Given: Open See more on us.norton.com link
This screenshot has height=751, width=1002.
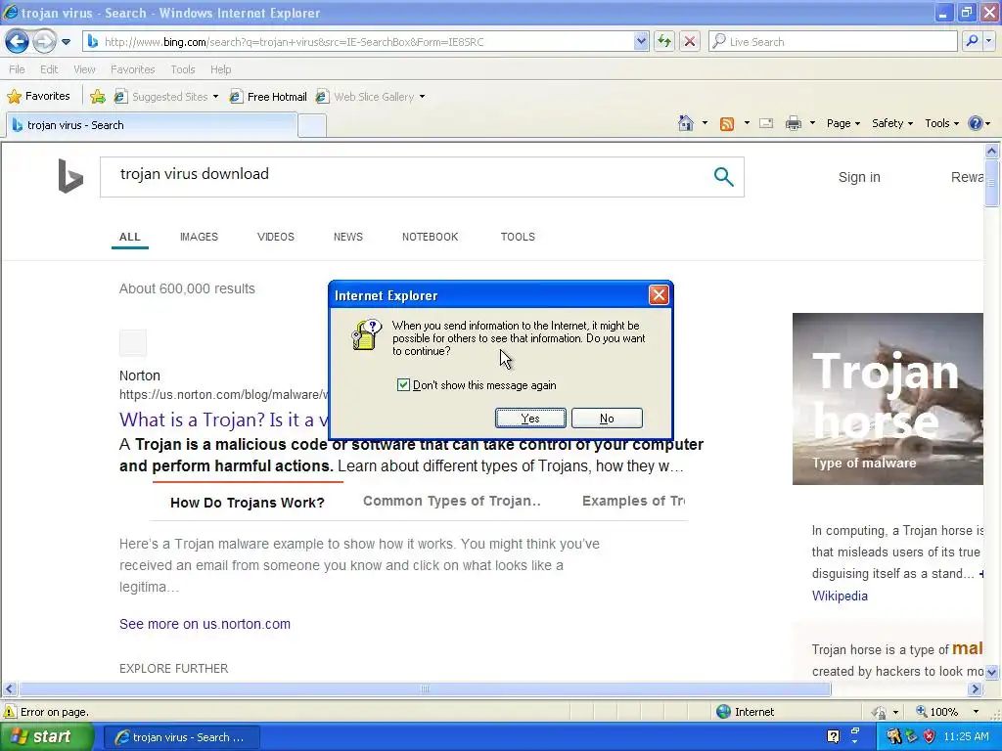Looking at the screenshot, I should [205, 624].
